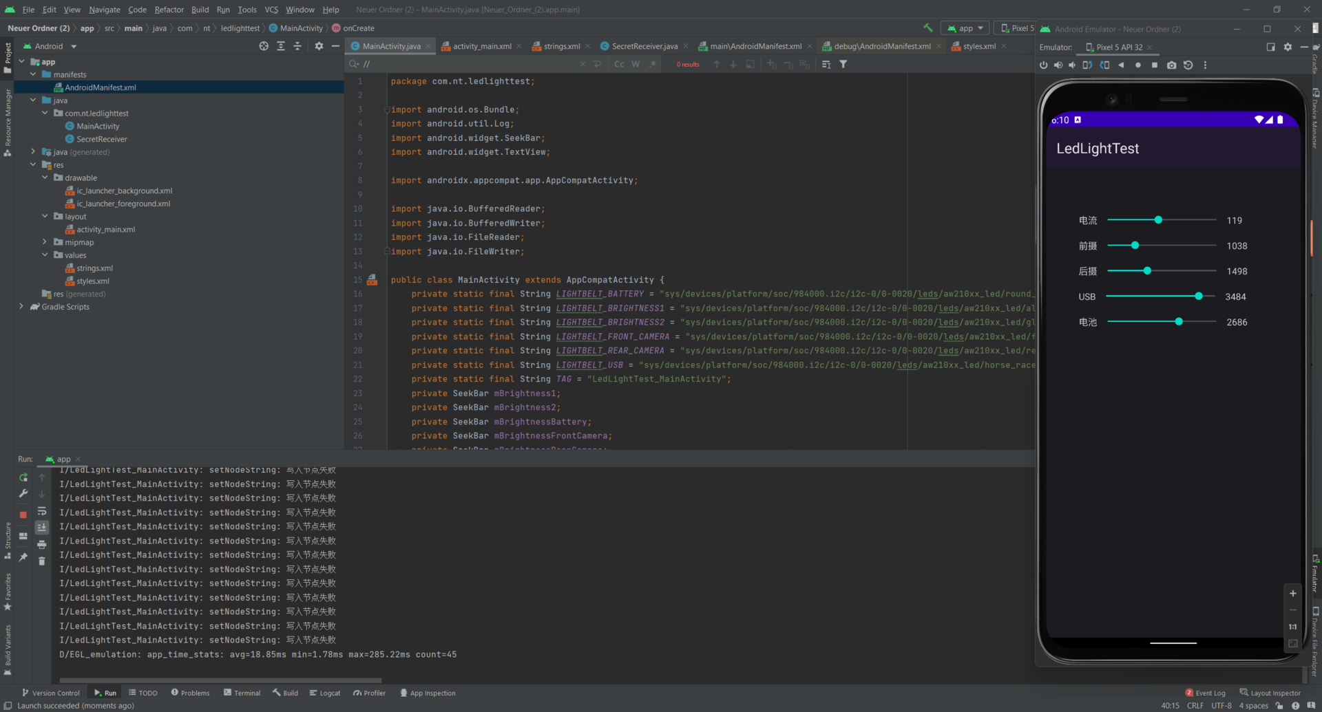This screenshot has width=1322, height=712.
Task: Rerun the app in Run panel
Action: click(23, 477)
